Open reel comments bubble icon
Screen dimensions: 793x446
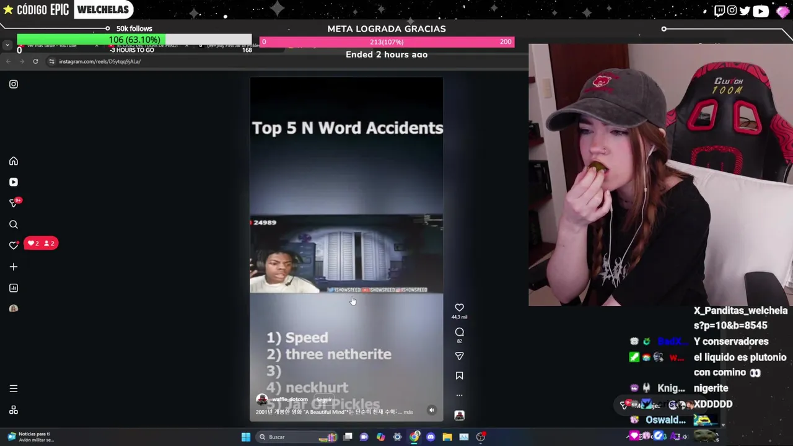click(x=459, y=332)
